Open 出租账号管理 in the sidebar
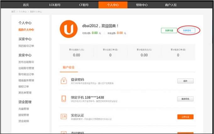The image size is (214, 134). coord(26,68)
